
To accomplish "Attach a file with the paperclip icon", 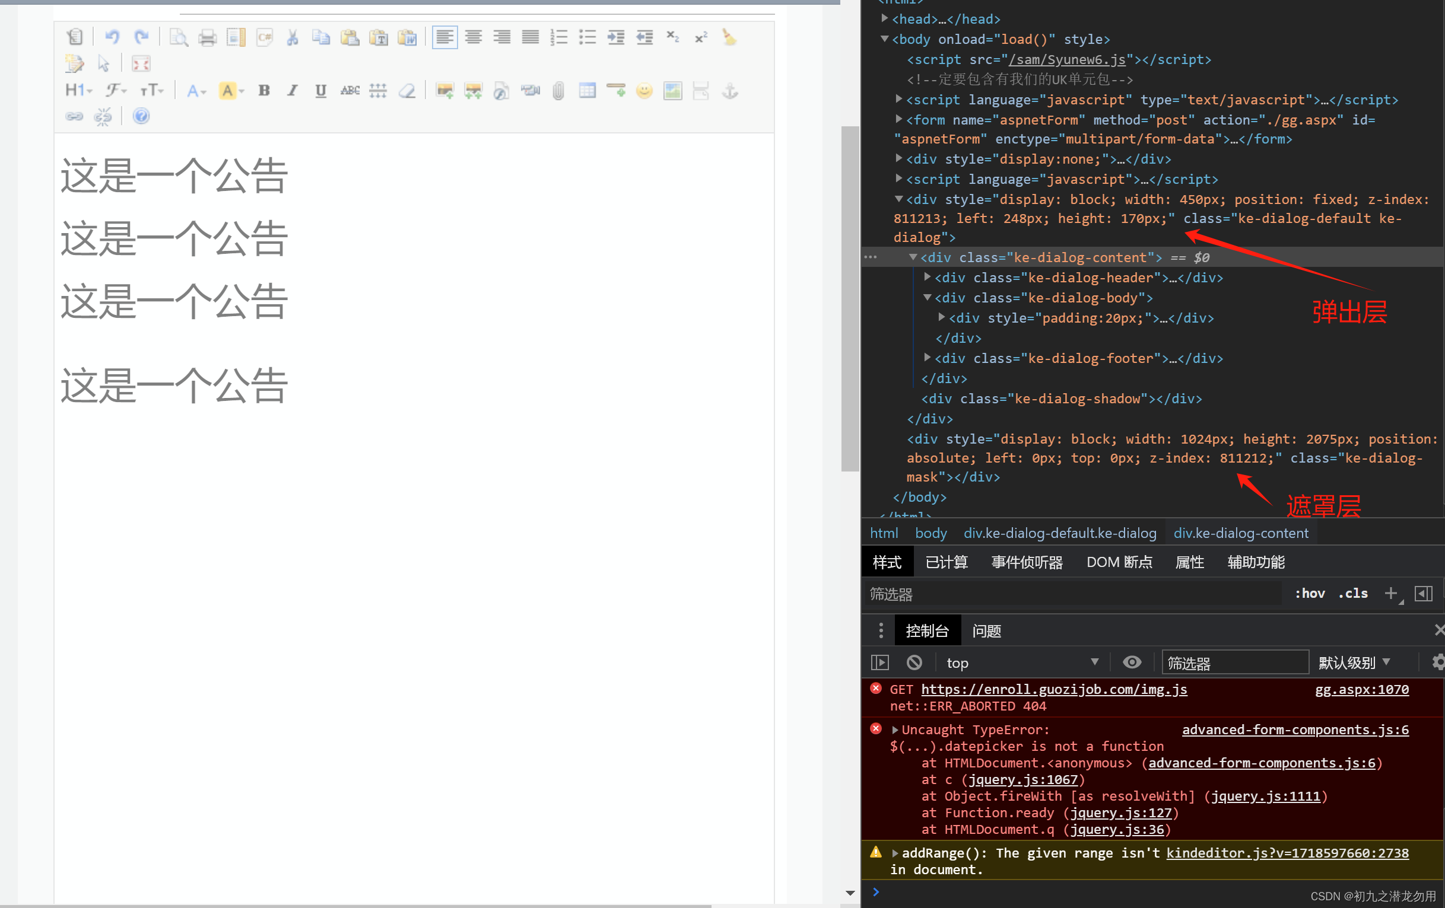I will pyautogui.click(x=558, y=91).
